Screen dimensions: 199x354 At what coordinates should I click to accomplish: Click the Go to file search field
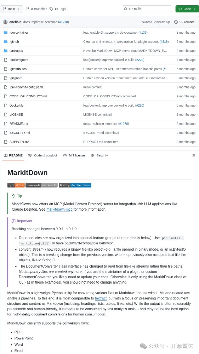(x=147, y=9)
